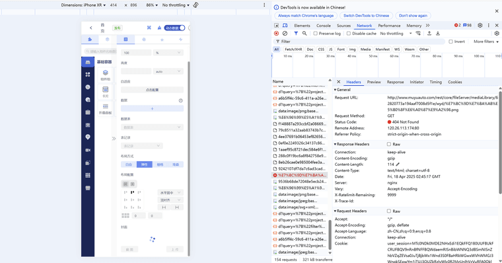
Task: Open the 86% zoom dropdown
Action: tap(152, 5)
